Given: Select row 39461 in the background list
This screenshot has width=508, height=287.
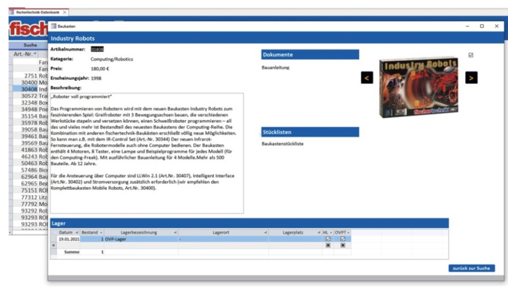Looking at the screenshot, I should 30,136.
